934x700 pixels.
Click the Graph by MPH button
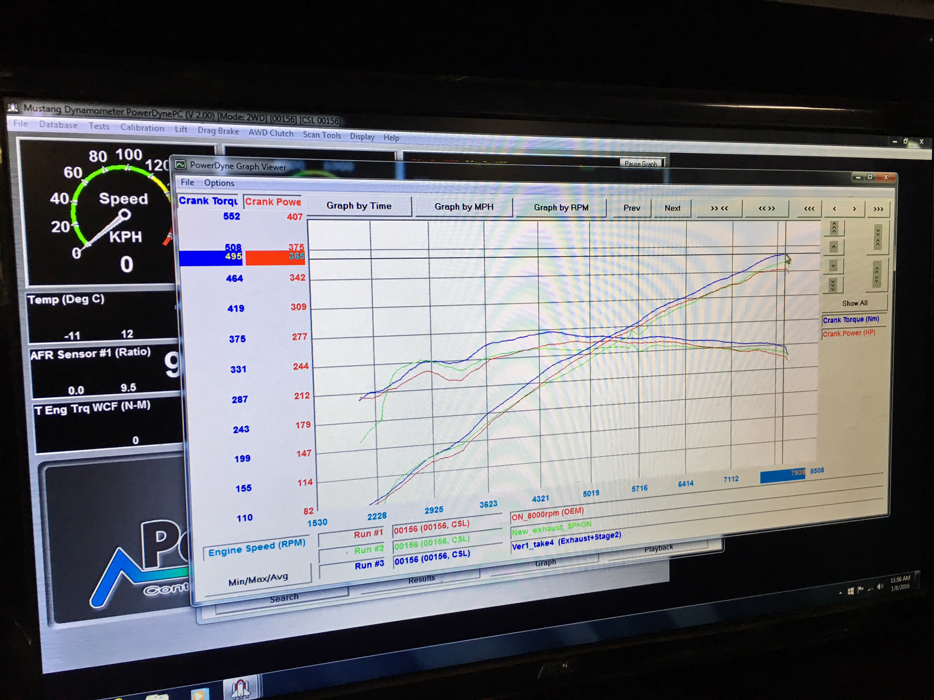464,206
